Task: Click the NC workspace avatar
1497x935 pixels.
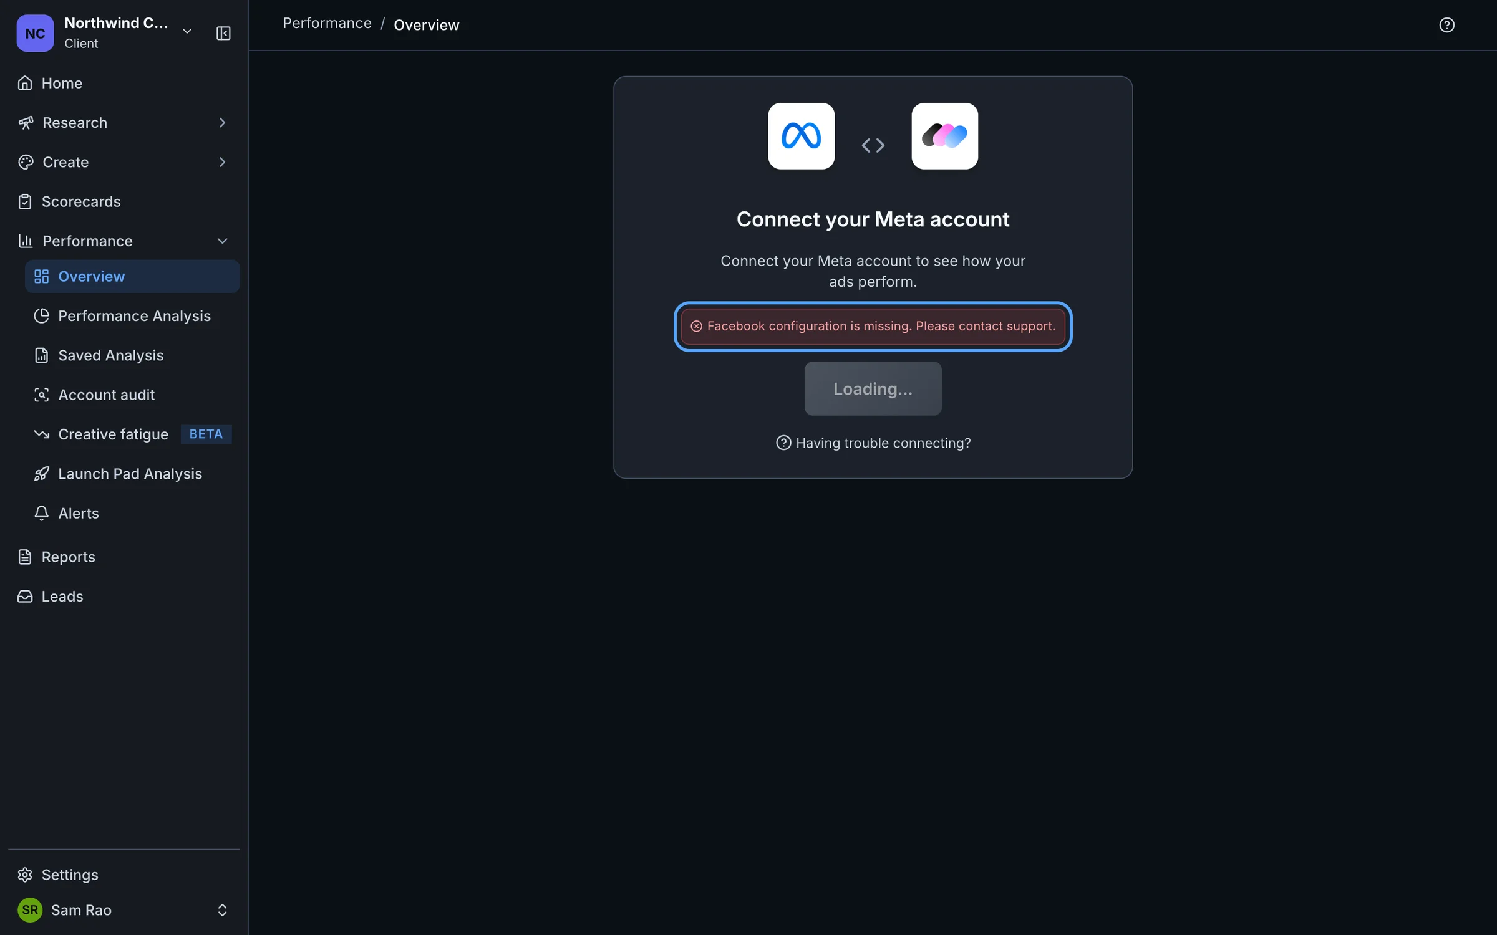Action: coord(35,33)
